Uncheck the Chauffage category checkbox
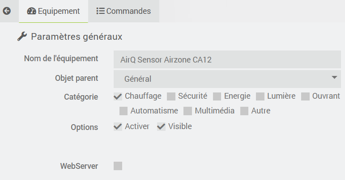The height and width of the screenshot is (180, 345). coord(118,96)
